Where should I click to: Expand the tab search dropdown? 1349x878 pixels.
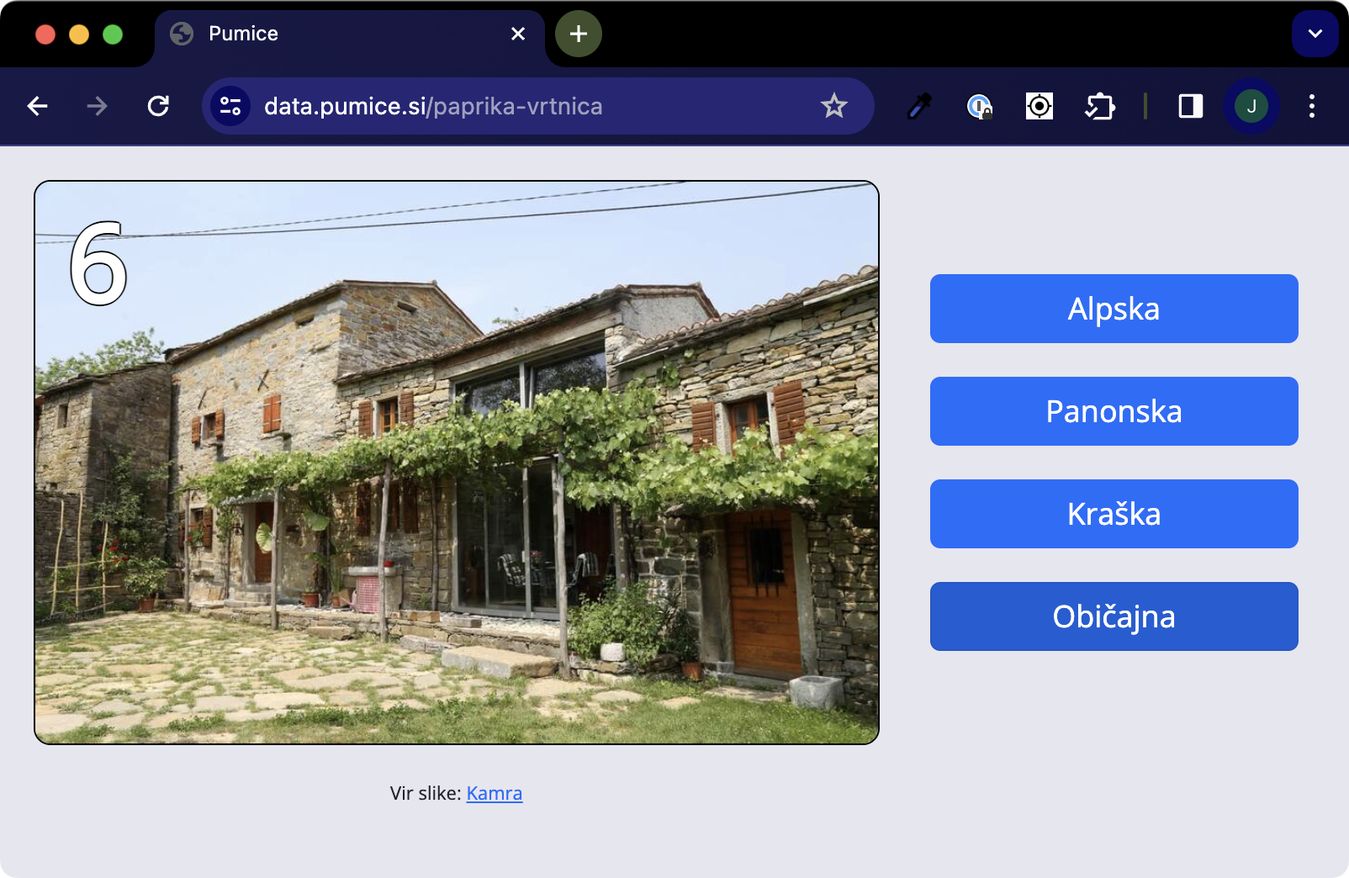[x=1315, y=34]
